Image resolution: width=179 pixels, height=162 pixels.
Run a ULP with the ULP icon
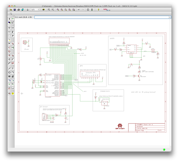point(53,10)
